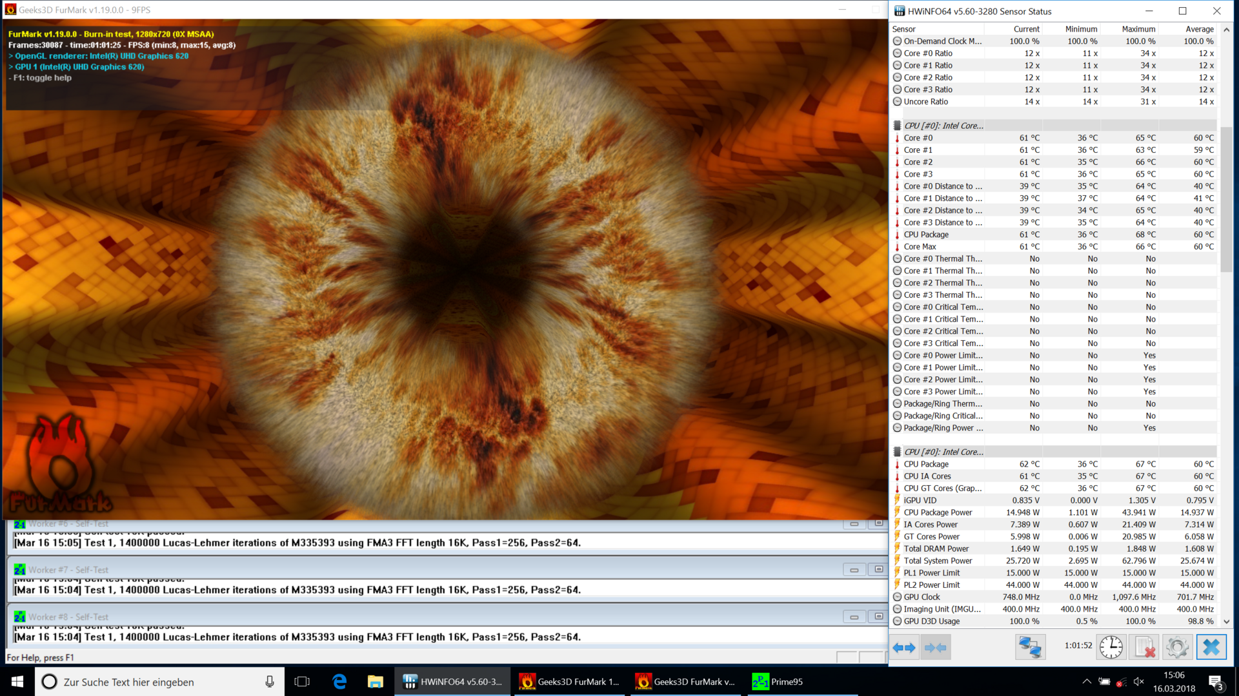Switch to HWiNFO64 v5.60 taskbar button

click(452, 681)
